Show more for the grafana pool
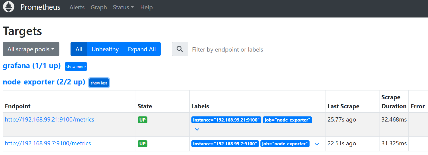Image resolution: width=428 pixels, height=155 pixels. click(76, 67)
